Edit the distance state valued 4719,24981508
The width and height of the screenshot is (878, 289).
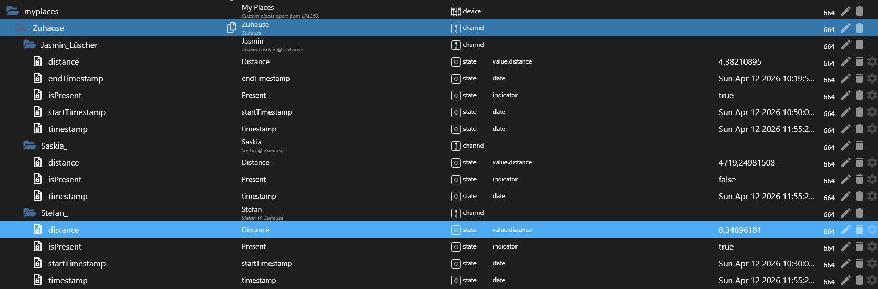pyautogui.click(x=845, y=162)
